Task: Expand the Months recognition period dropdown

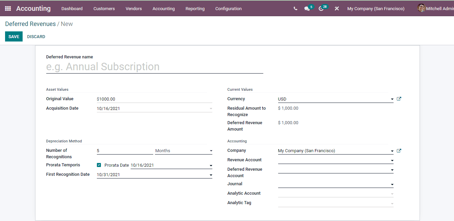Action: tap(211, 151)
